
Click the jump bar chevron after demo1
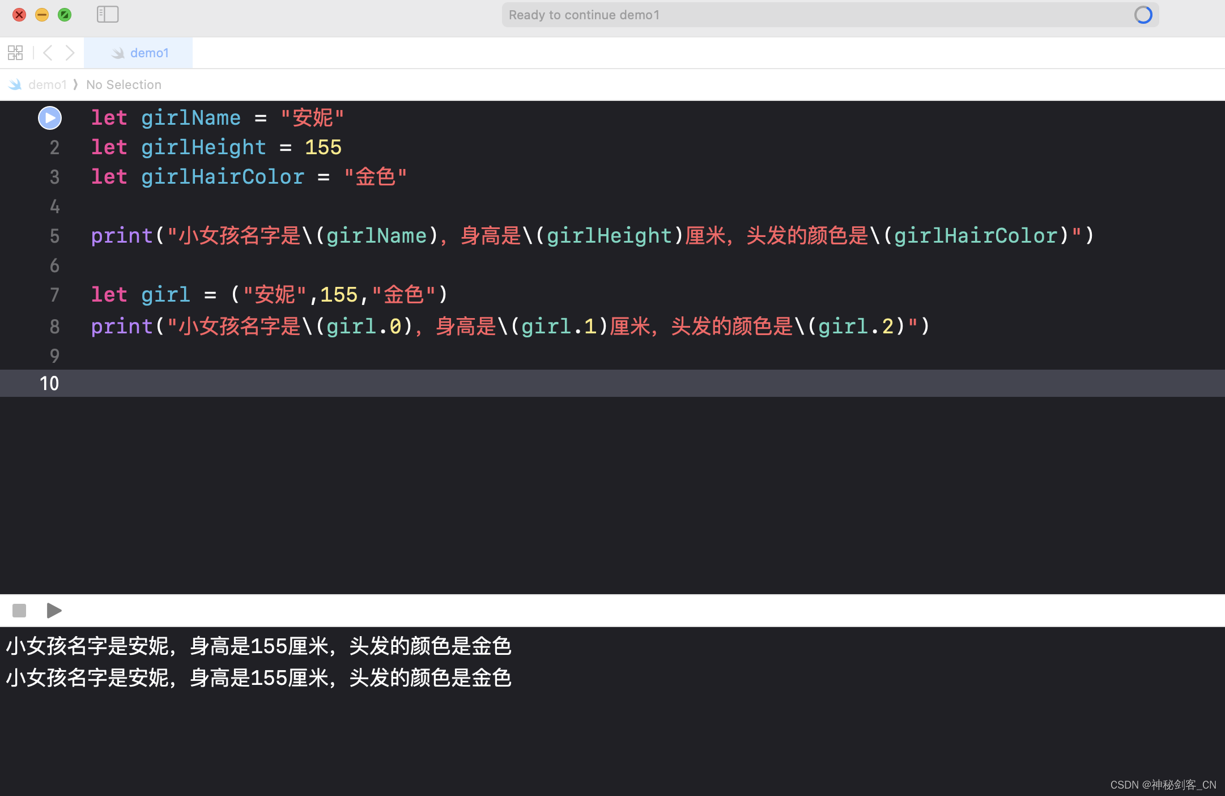pos(76,84)
